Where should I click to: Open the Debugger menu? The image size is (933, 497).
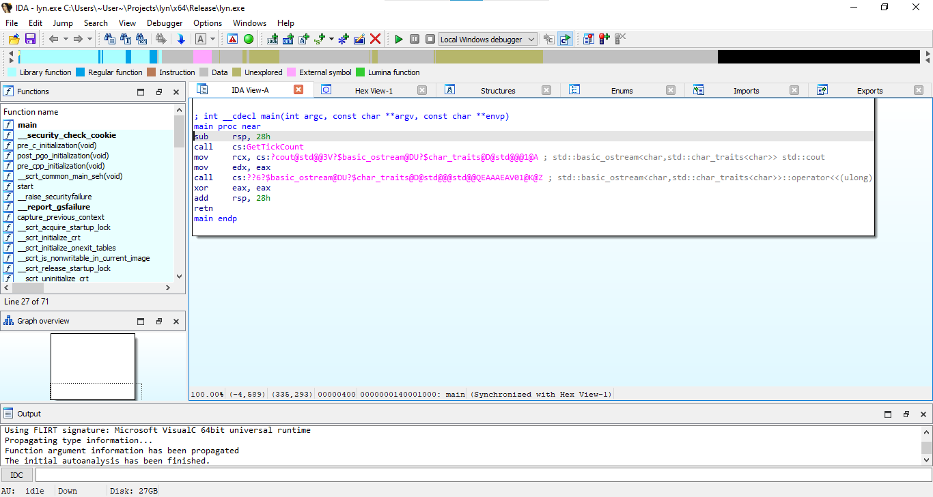[x=165, y=23]
